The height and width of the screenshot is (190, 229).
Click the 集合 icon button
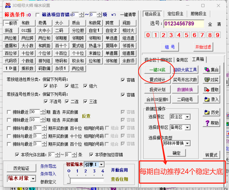click(212, 70)
